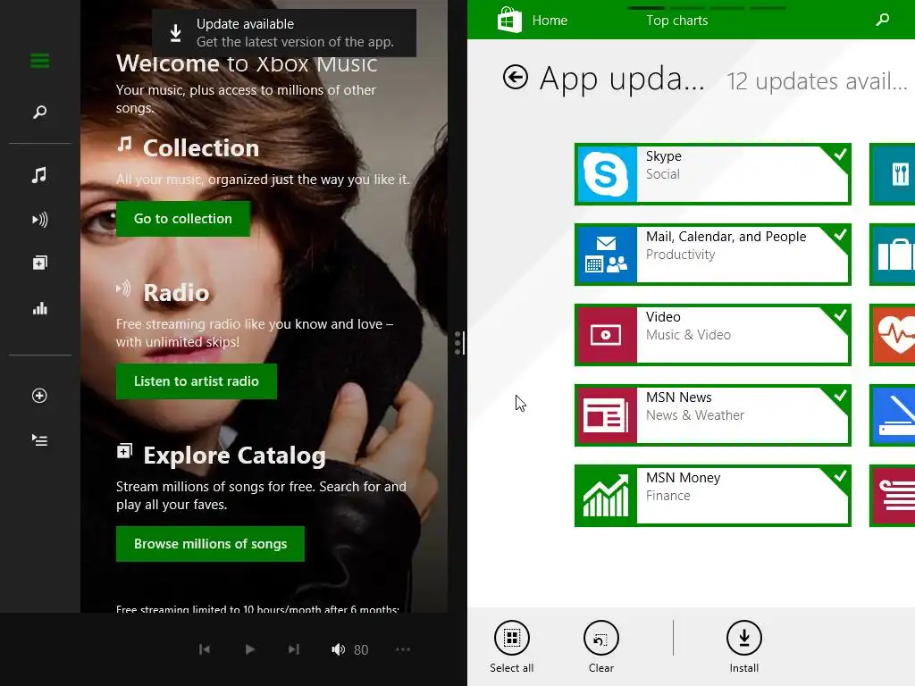Deselect the MSN Money update tile
Viewport: 915px width, 686px height.
pos(712,496)
